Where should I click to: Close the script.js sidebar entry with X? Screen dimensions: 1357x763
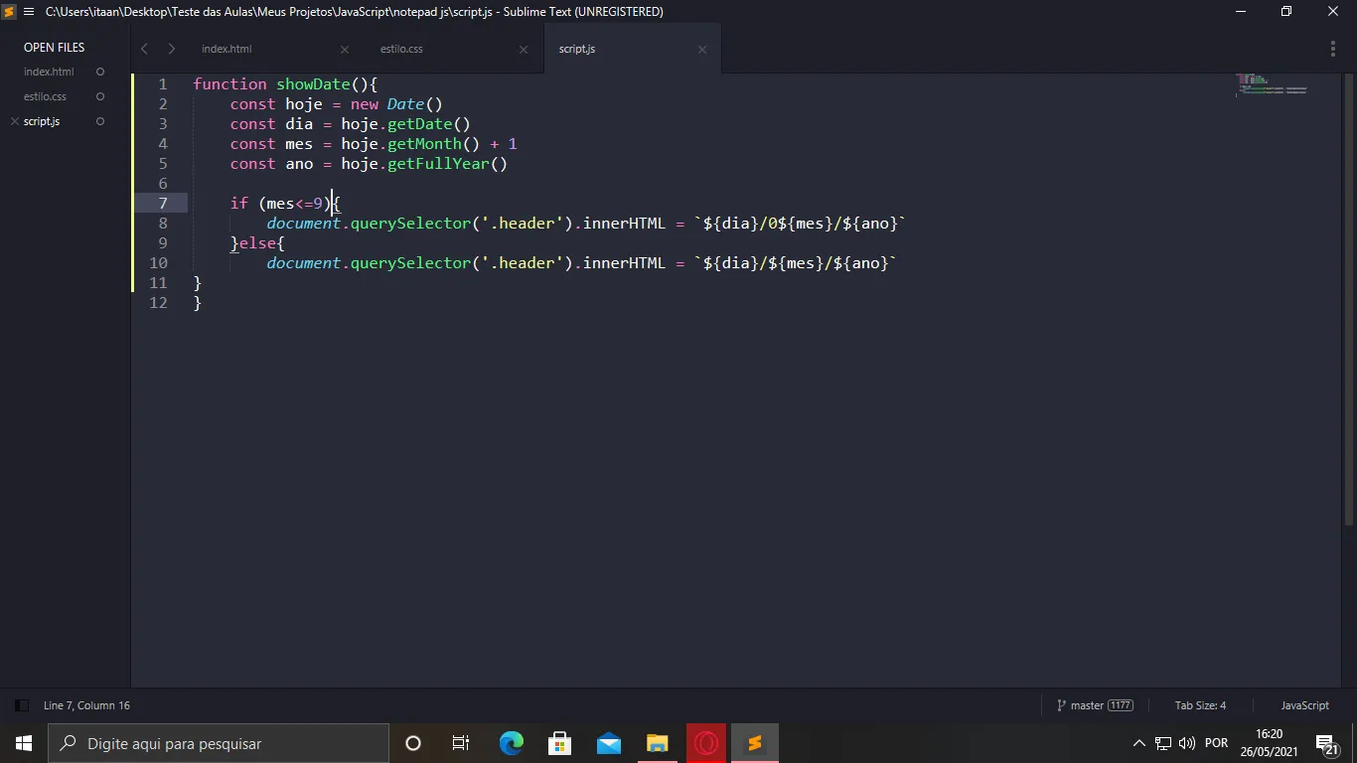click(14, 121)
